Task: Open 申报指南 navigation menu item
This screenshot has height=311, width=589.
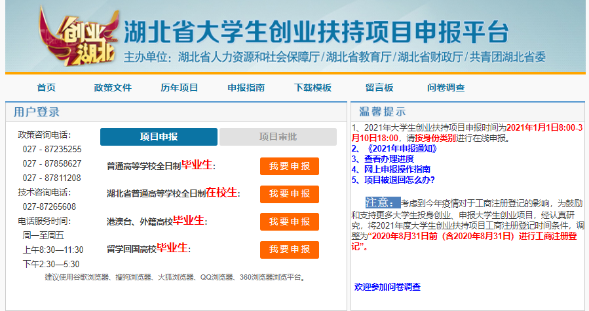Action: pyautogui.click(x=246, y=88)
